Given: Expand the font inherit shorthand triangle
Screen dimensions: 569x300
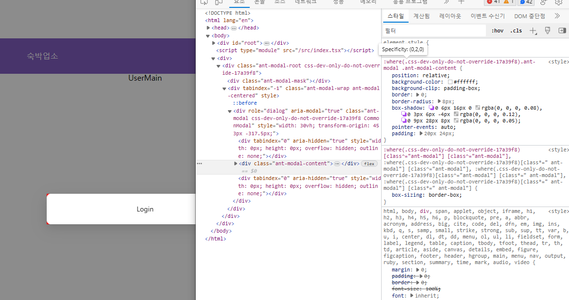Looking at the screenshot, I should point(412,296).
